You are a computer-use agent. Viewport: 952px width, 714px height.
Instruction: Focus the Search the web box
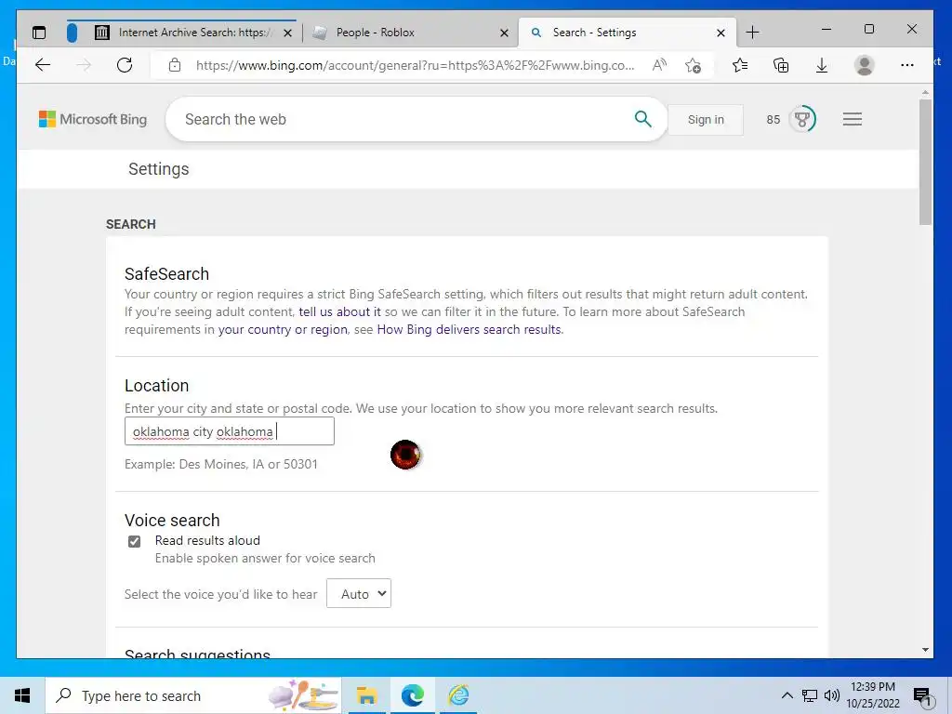point(401,119)
